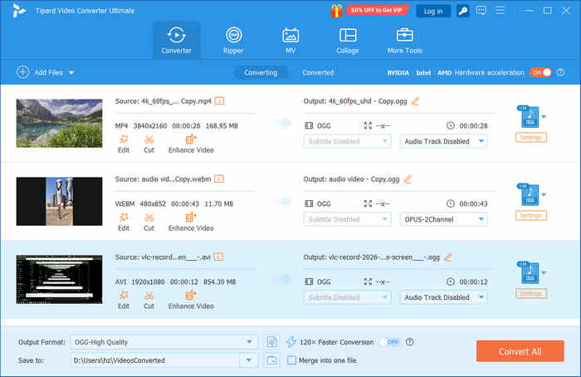Click the 168.95 MB file size
This screenshot has height=377, width=581.
[x=222, y=125]
